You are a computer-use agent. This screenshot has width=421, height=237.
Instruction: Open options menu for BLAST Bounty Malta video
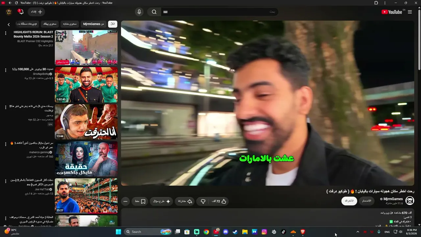point(5,33)
